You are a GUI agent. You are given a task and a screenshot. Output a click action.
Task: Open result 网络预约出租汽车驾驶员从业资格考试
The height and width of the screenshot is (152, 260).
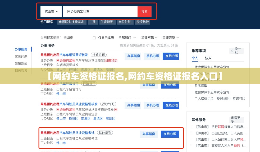(67, 133)
